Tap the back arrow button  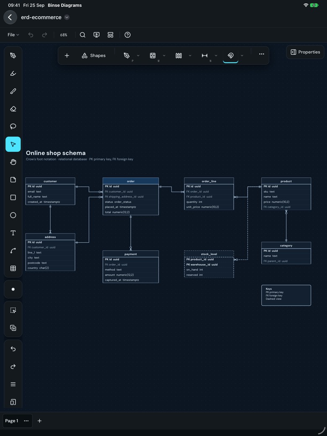(10, 17)
